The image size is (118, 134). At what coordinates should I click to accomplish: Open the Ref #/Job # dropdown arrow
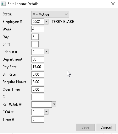click(x=54, y=104)
